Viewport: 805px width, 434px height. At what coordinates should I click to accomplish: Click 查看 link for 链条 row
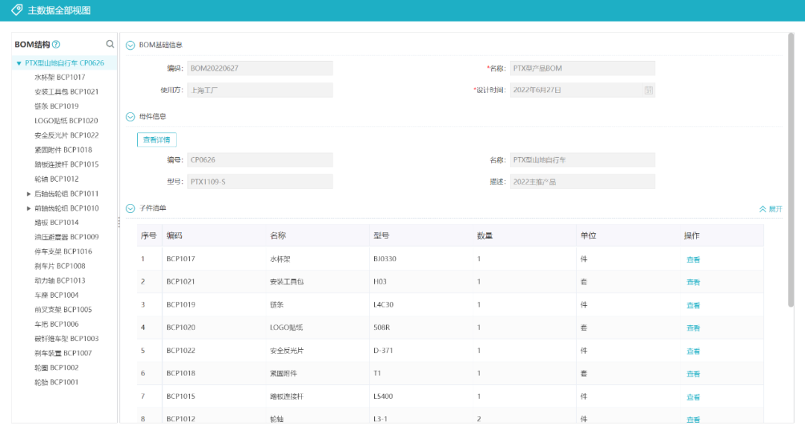click(693, 305)
